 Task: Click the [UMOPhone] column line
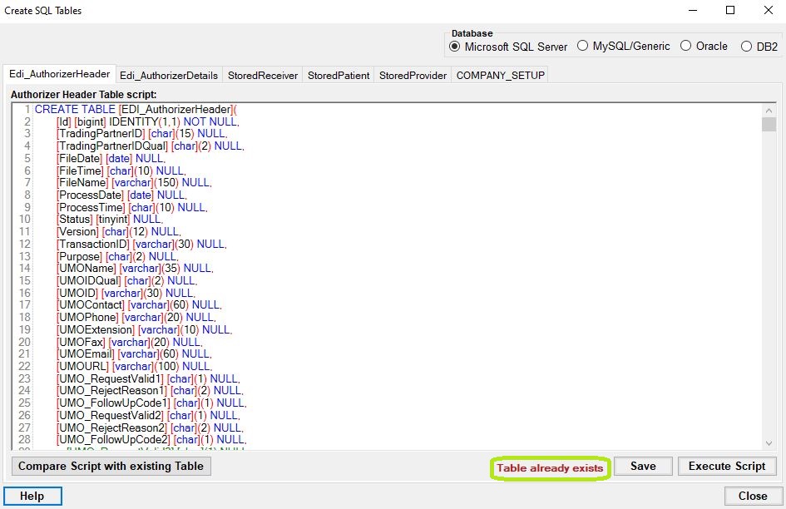point(136,318)
